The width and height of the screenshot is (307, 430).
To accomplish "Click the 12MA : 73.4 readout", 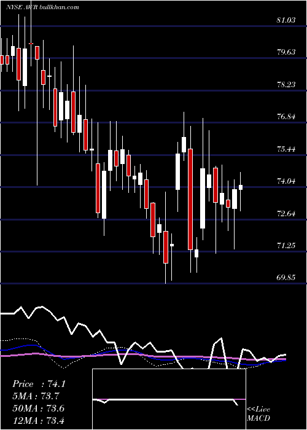I will point(38,420).
